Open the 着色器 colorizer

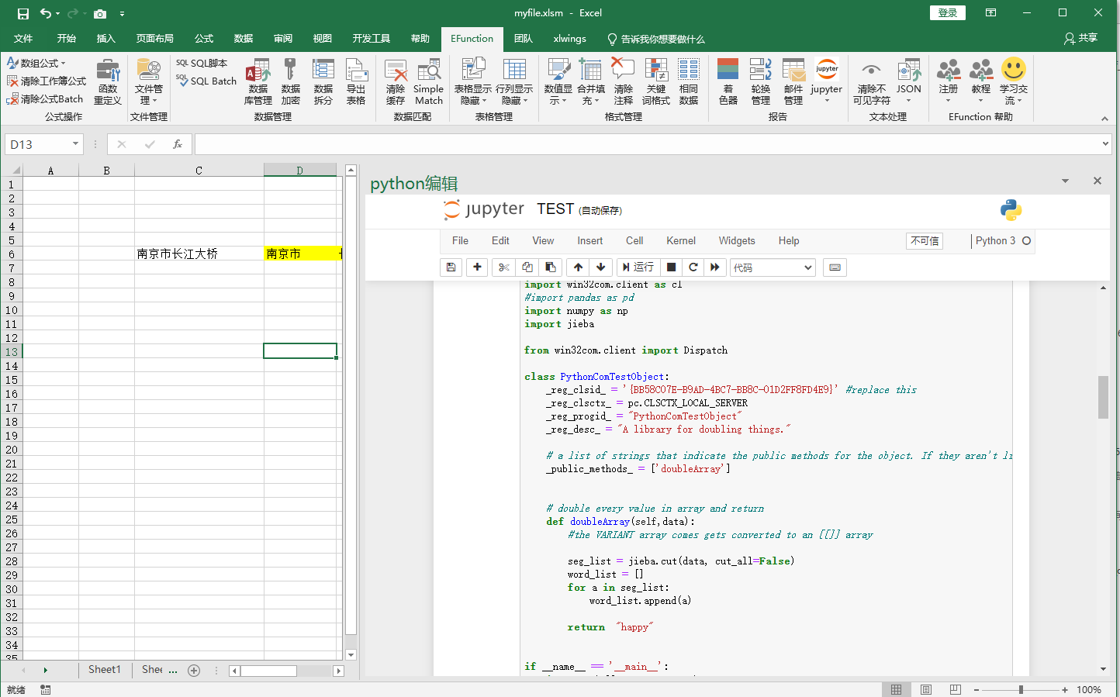click(728, 82)
